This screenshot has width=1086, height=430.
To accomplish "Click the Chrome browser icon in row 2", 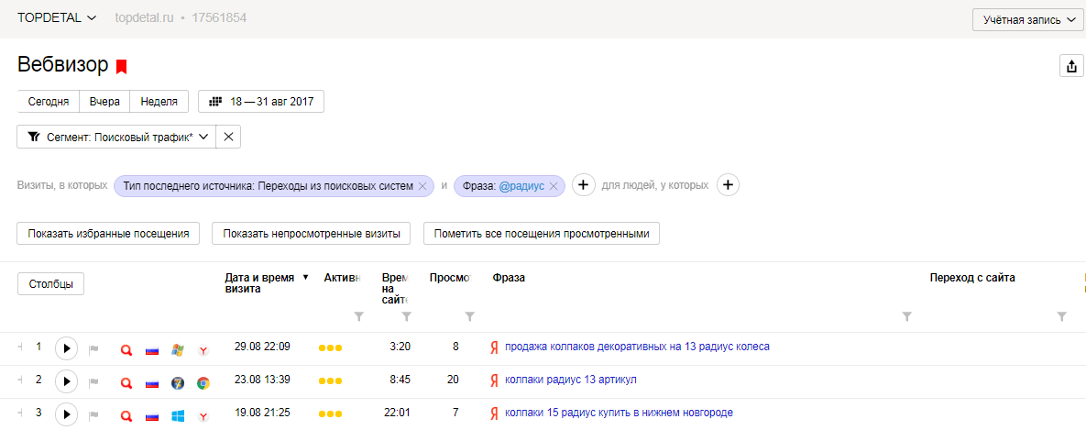I will (x=203, y=382).
